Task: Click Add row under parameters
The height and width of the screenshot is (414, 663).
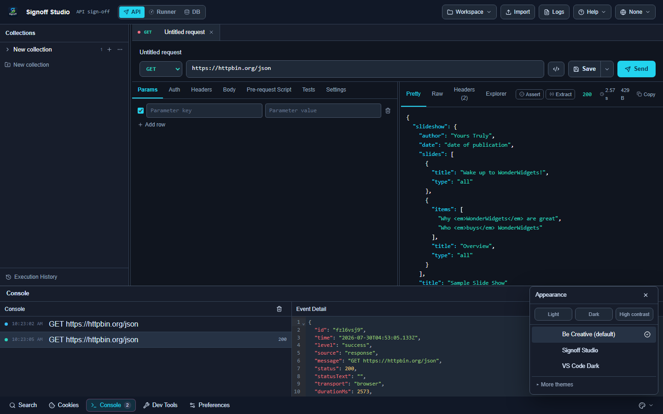Action: pyautogui.click(x=152, y=125)
